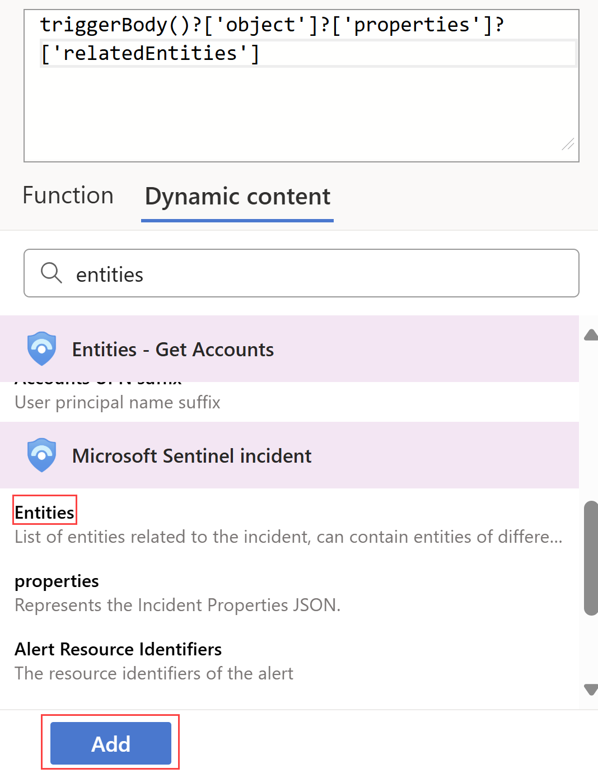
Task: Toggle highlight on the Entities list item
Action: coord(44,511)
